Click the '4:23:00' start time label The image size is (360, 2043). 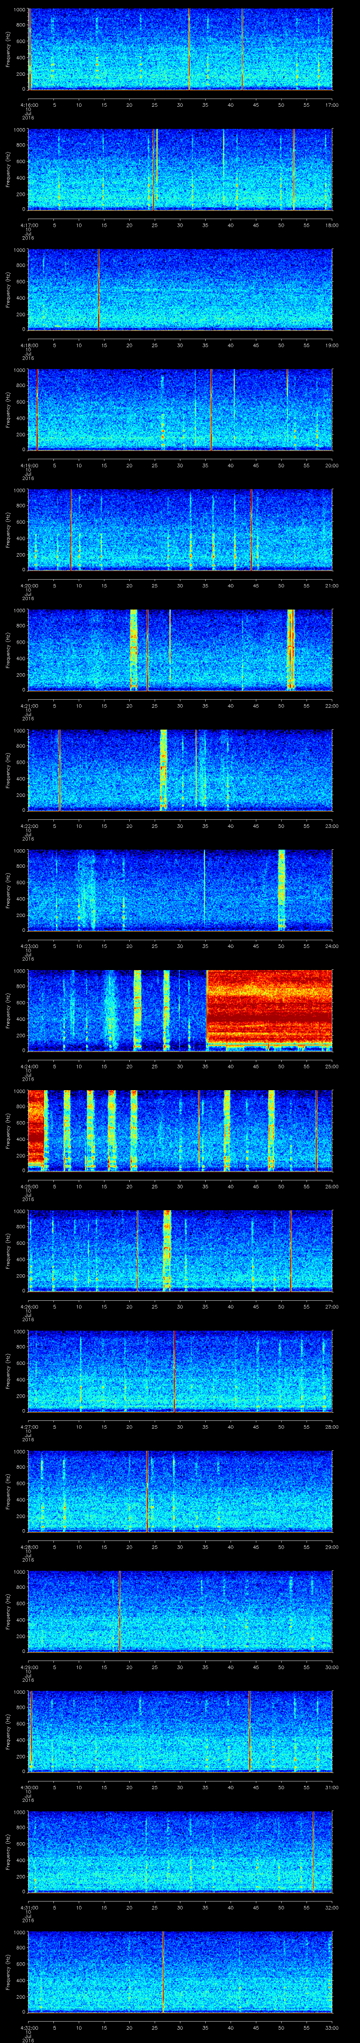pyautogui.click(x=28, y=945)
